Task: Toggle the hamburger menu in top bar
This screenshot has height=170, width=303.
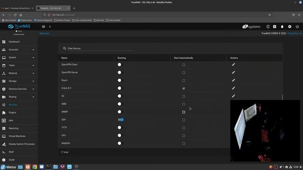Action: [44, 26]
